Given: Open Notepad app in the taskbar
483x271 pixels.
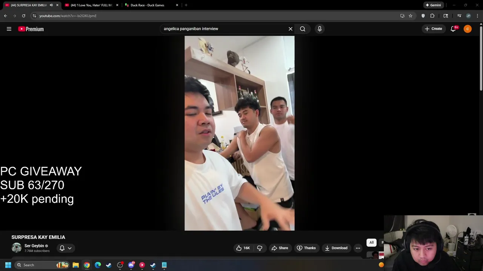Looking at the screenshot, I should click(164, 265).
